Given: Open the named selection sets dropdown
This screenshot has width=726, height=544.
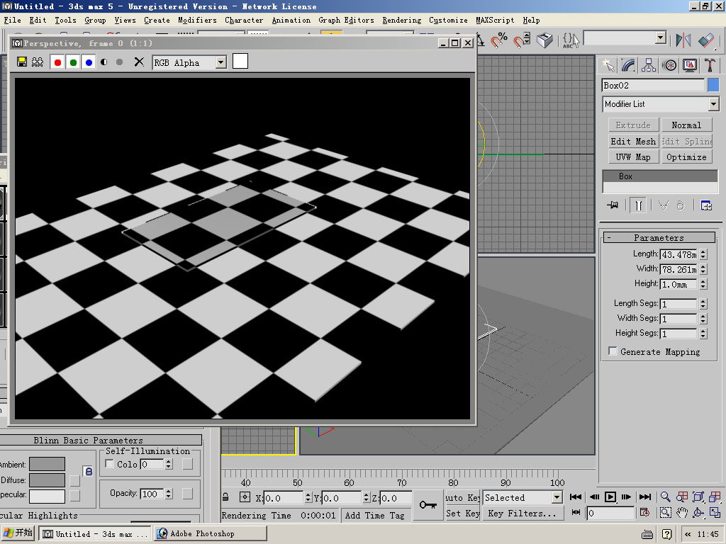Looking at the screenshot, I should pos(661,38).
